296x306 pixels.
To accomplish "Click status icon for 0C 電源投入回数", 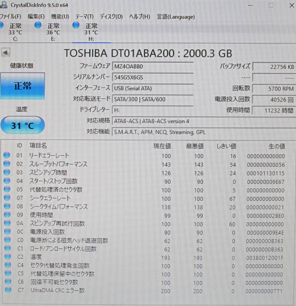I will click(x=7, y=232).
